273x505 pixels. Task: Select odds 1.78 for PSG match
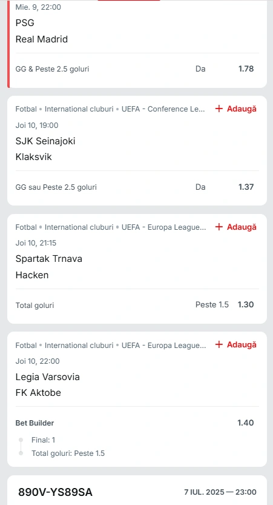(246, 69)
